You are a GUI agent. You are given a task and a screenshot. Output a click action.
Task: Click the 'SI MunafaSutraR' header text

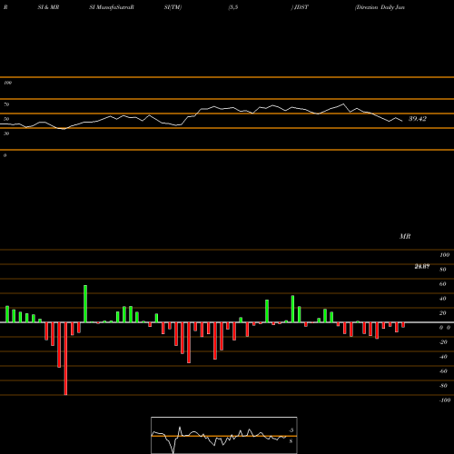click(112, 7)
